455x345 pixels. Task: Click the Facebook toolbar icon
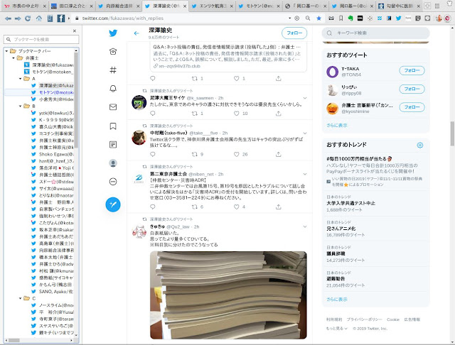click(61, 18)
